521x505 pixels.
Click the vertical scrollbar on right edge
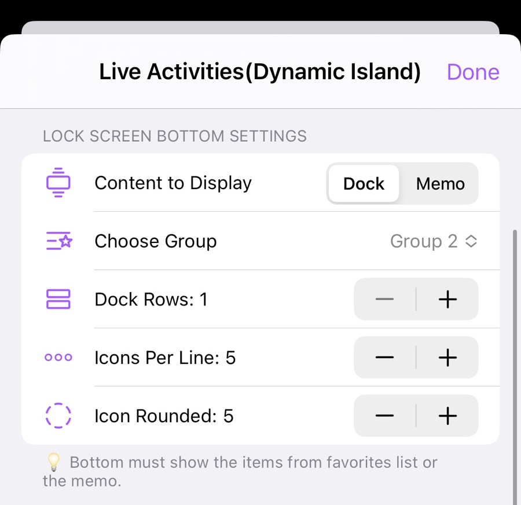(x=515, y=364)
